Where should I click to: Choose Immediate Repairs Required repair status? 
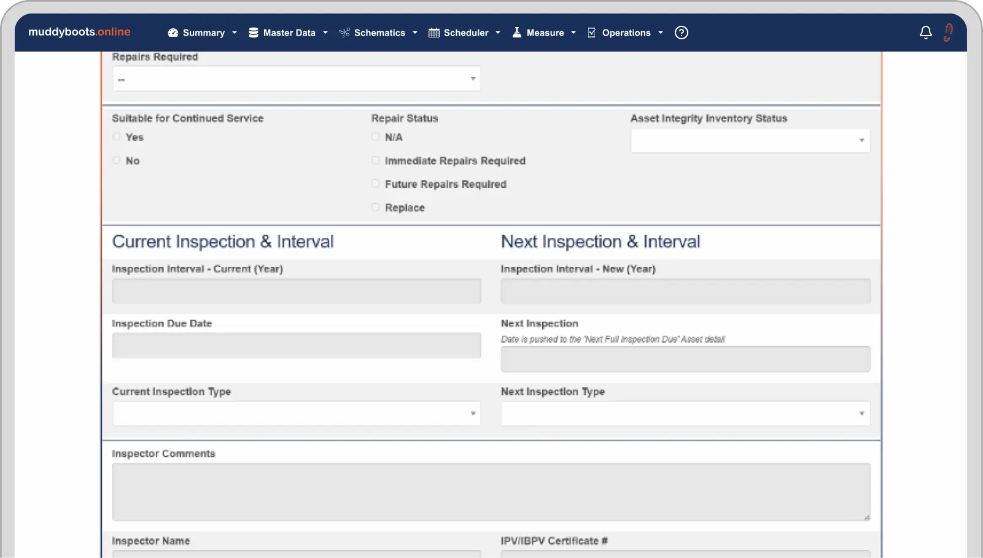pos(375,160)
